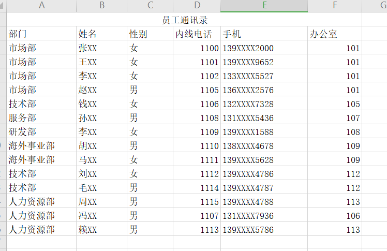Click extension cell 1115
The height and width of the screenshot is (251, 387).
click(x=197, y=201)
